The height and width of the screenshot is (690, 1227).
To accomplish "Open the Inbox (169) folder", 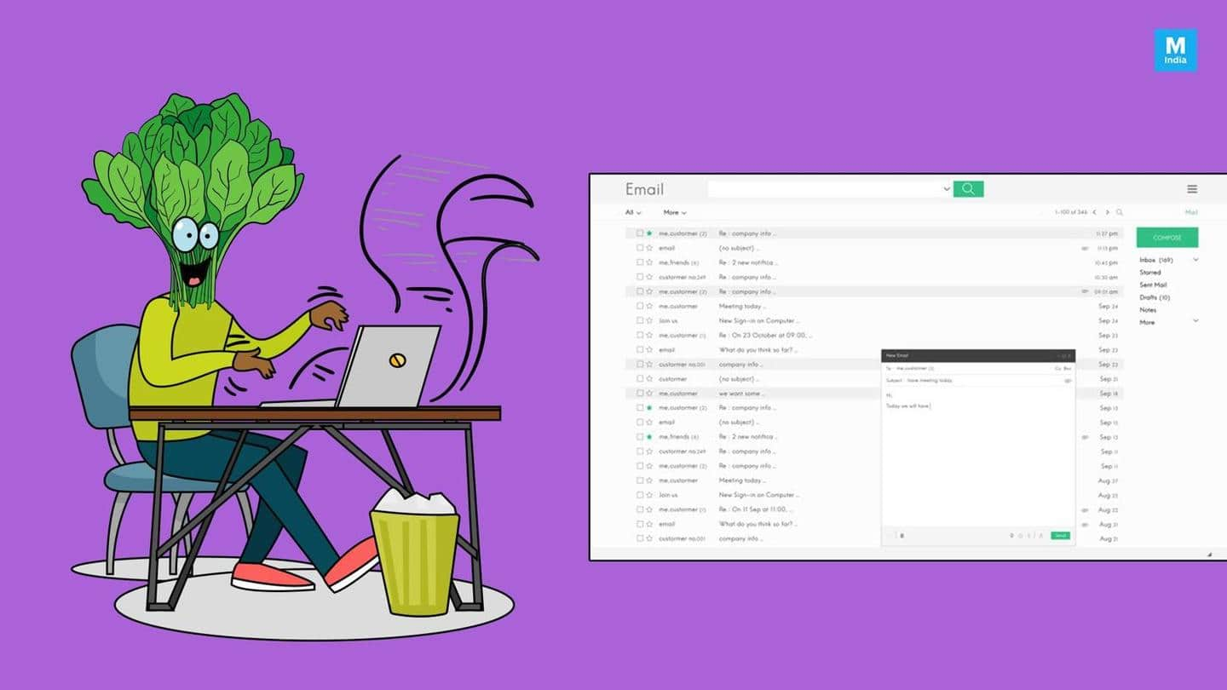I will 1156,260.
